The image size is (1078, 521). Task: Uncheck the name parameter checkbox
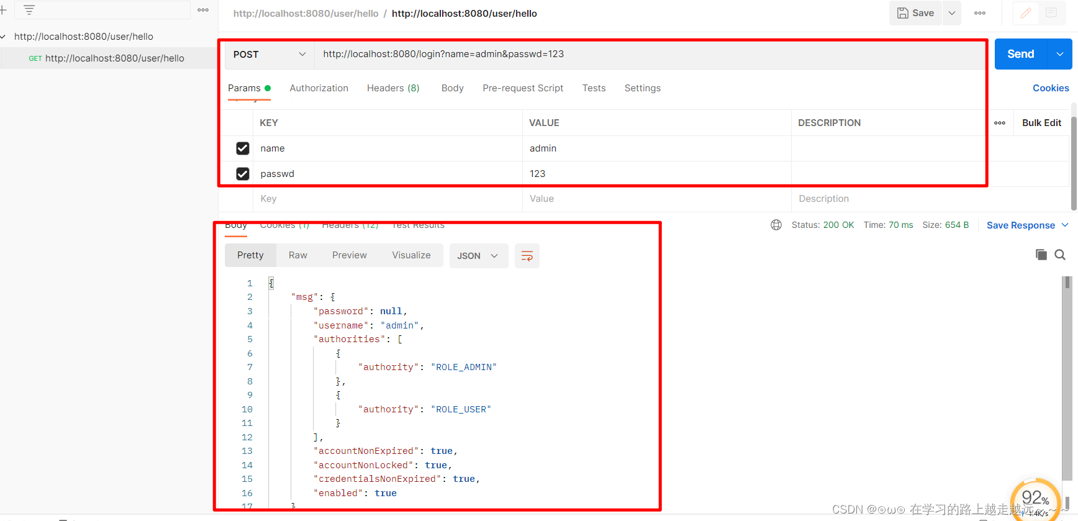tap(243, 148)
